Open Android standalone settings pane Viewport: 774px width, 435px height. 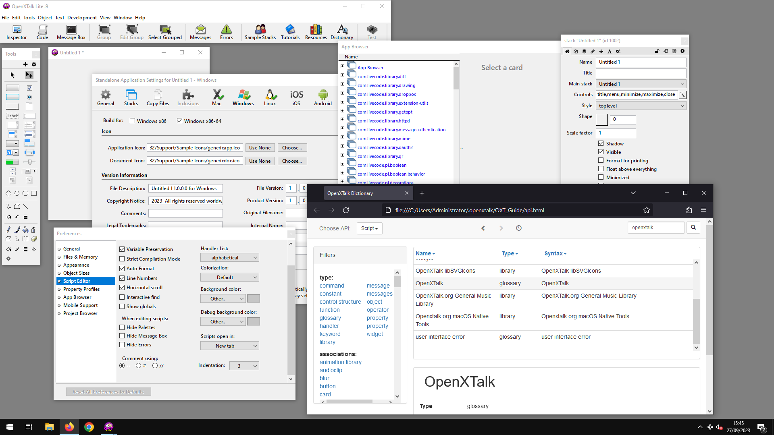[323, 97]
